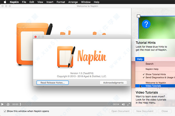Click the Search entry in illustration
175x116 pixels.
click(x=149, y=64)
